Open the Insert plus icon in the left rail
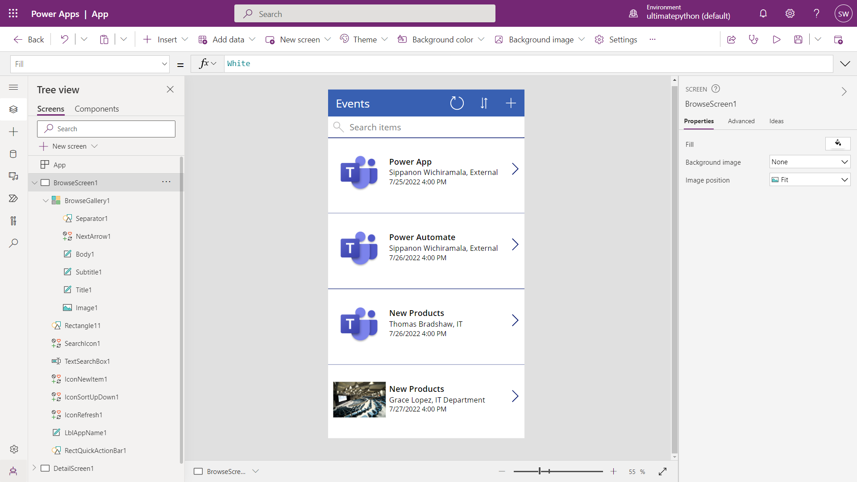The width and height of the screenshot is (857, 482). (x=13, y=132)
